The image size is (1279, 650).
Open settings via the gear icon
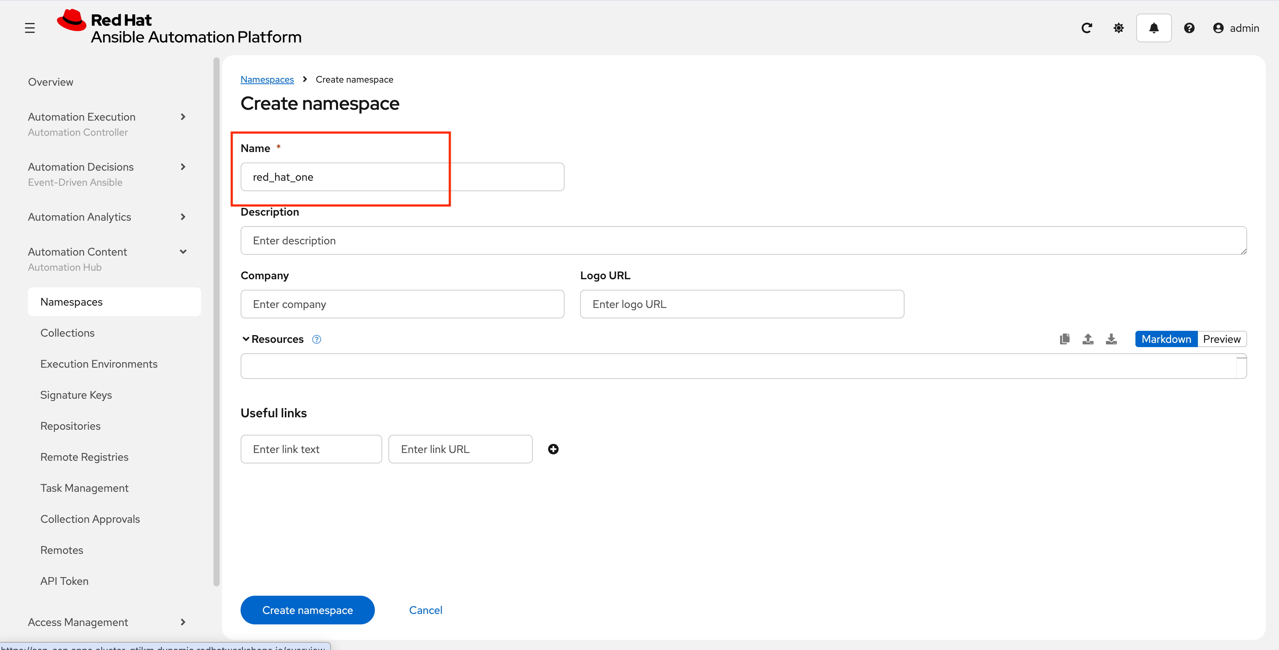[1119, 28]
